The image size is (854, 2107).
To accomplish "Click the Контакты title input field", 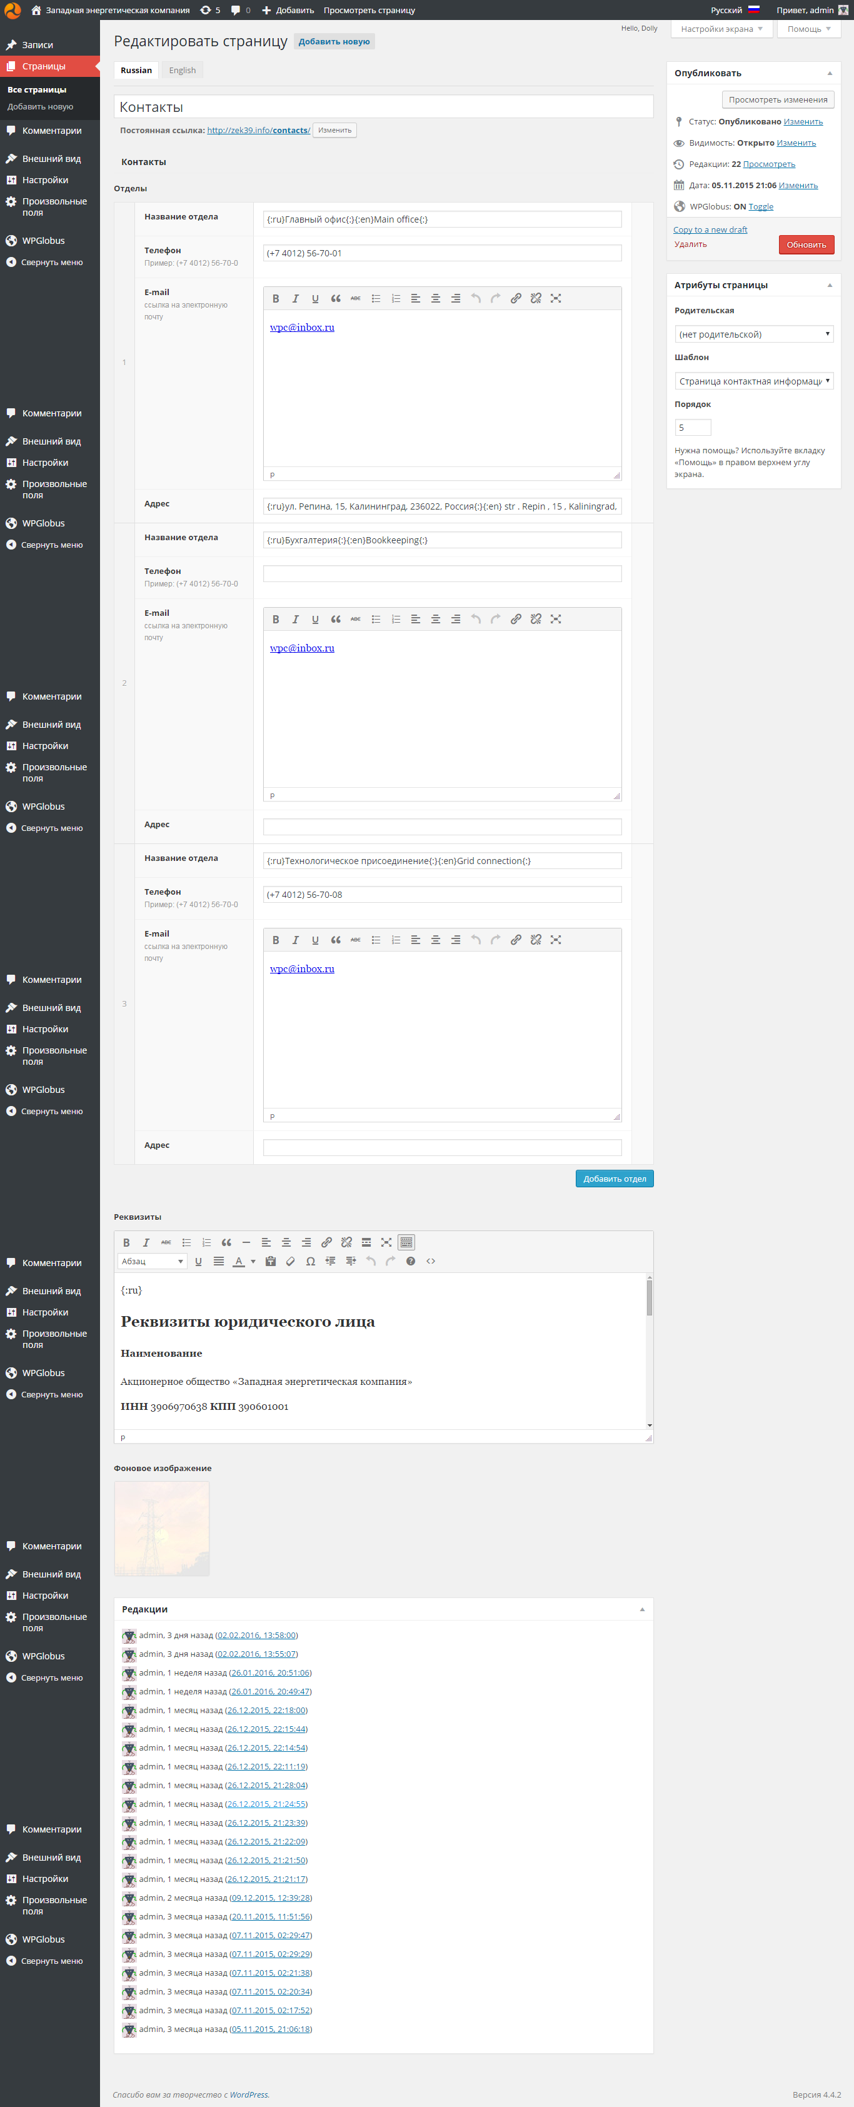I will pos(384,107).
